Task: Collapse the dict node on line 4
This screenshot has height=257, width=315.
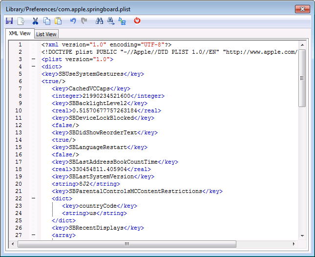Action: point(33,67)
